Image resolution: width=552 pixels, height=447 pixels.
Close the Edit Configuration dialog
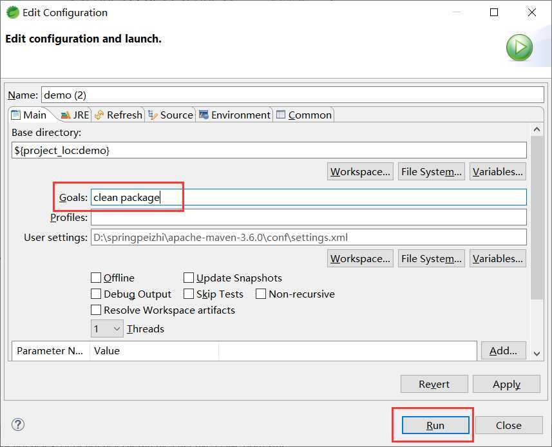click(x=509, y=425)
